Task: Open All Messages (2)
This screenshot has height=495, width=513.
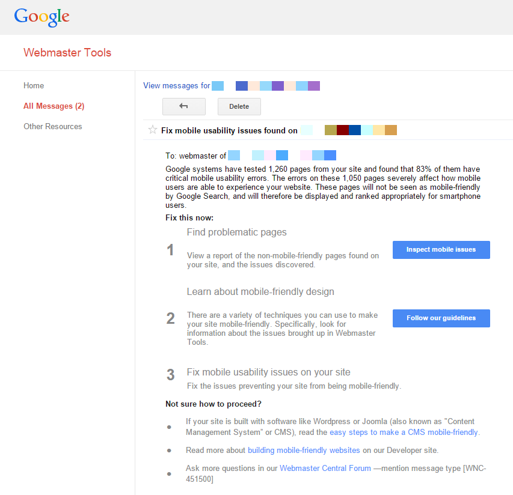Action: 54,106
